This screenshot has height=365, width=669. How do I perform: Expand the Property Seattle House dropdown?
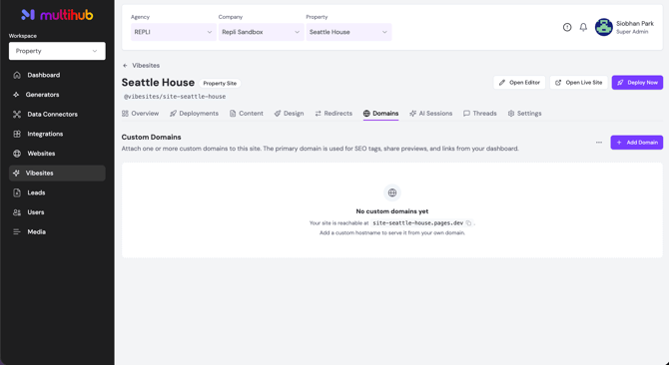coord(348,32)
